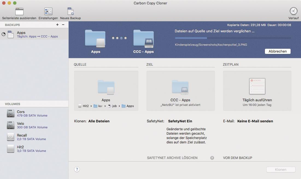The width and height of the screenshot is (301, 179).
Task: Click CCC - Apps network folder in header
Action: pyautogui.click(x=144, y=39)
